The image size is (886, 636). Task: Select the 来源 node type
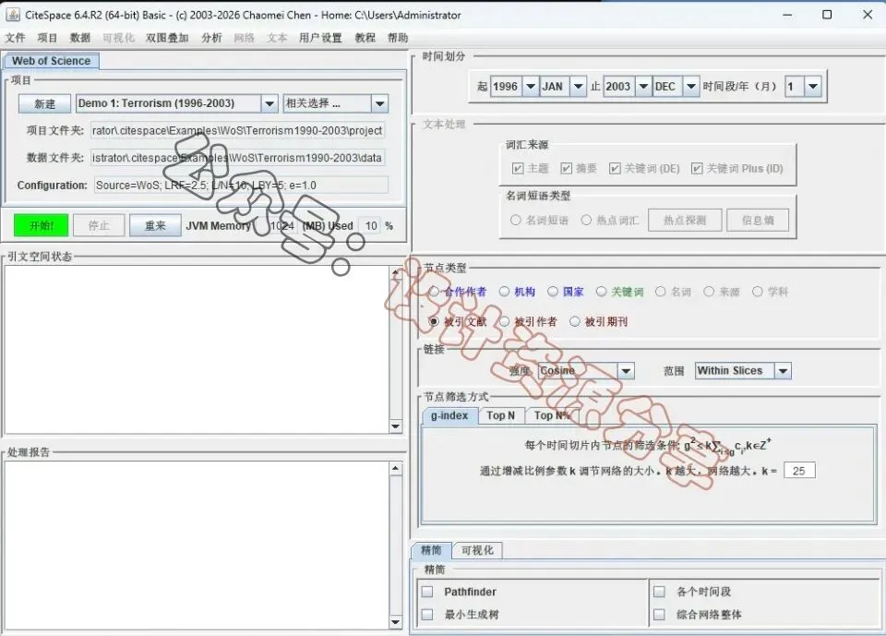click(x=709, y=292)
